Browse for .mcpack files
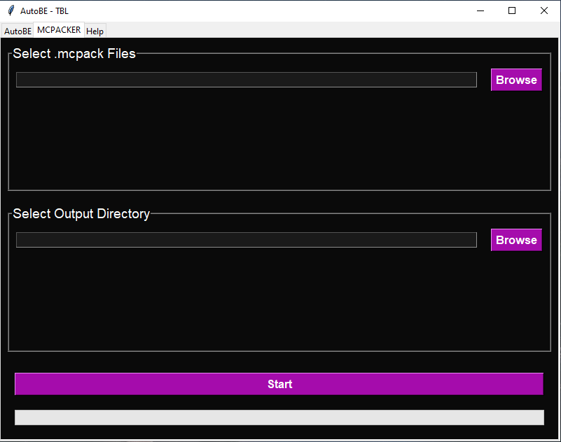561x442 pixels. pyautogui.click(x=516, y=80)
